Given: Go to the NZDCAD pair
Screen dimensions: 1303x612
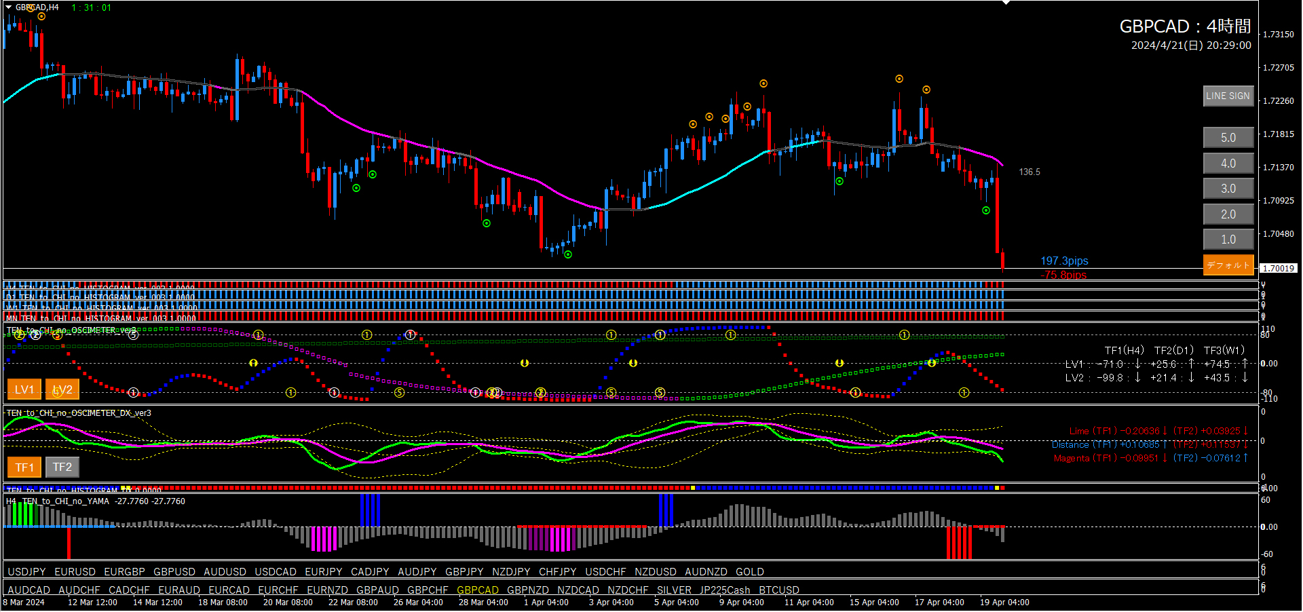Looking at the screenshot, I should point(578,590).
